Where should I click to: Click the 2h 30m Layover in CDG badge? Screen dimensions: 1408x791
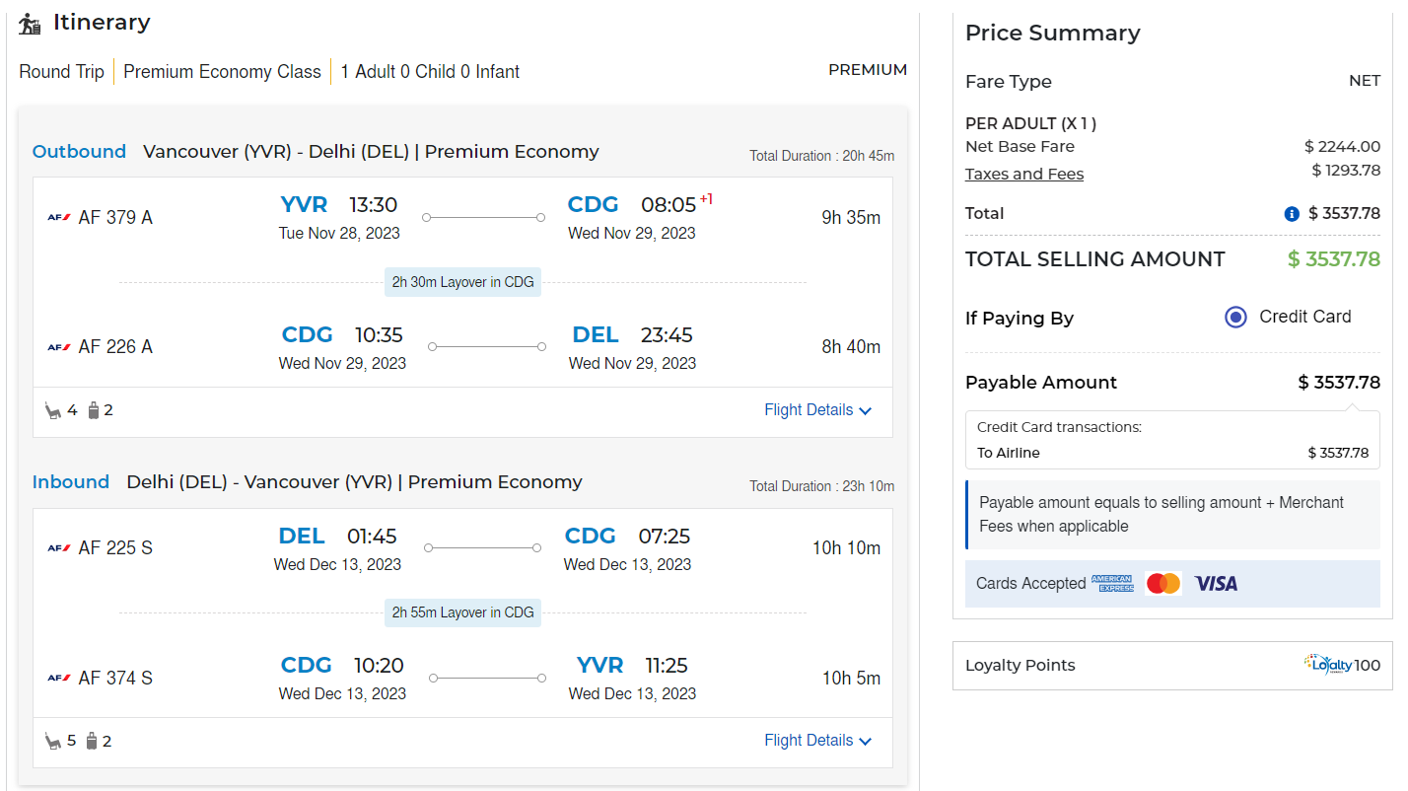tap(462, 282)
